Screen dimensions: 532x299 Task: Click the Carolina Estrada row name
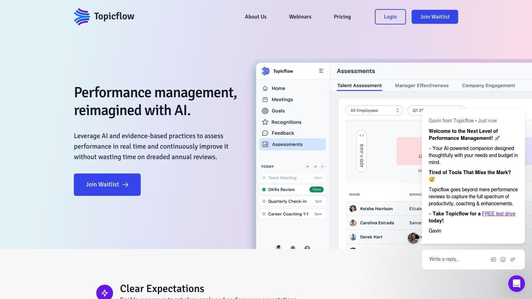pos(377,223)
